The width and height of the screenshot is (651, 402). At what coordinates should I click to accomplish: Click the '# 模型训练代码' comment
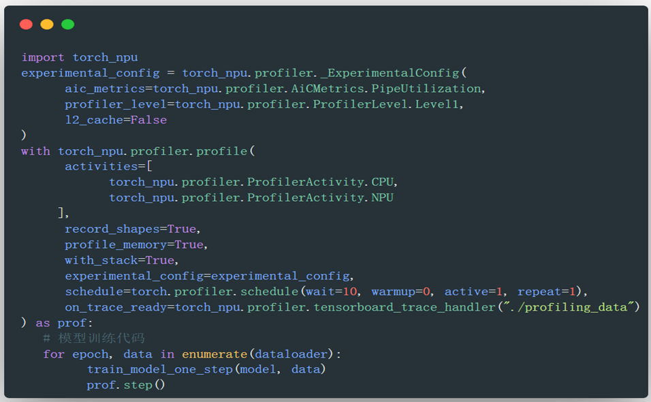tap(94, 339)
